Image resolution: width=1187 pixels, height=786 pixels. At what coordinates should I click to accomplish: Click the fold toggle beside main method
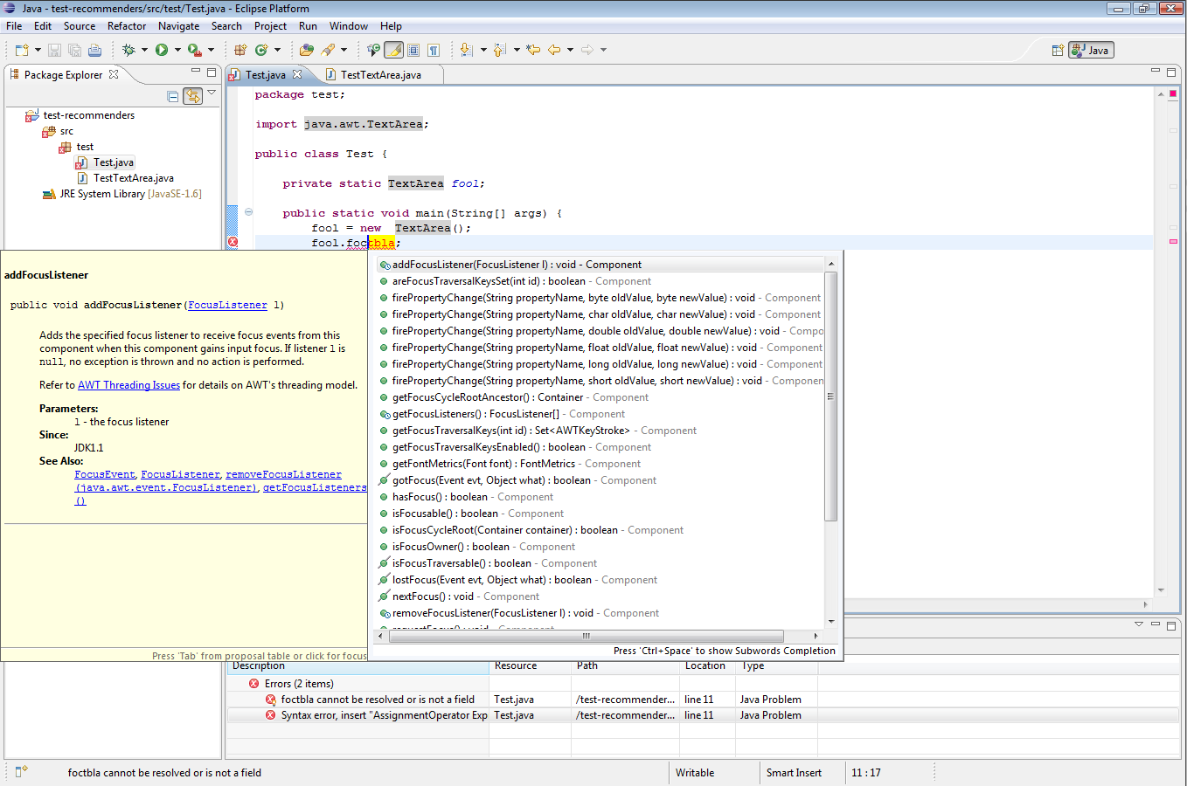tap(248, 212)
